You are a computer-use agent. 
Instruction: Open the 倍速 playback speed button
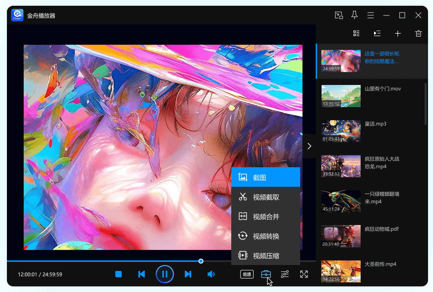[x=247, y=274]
